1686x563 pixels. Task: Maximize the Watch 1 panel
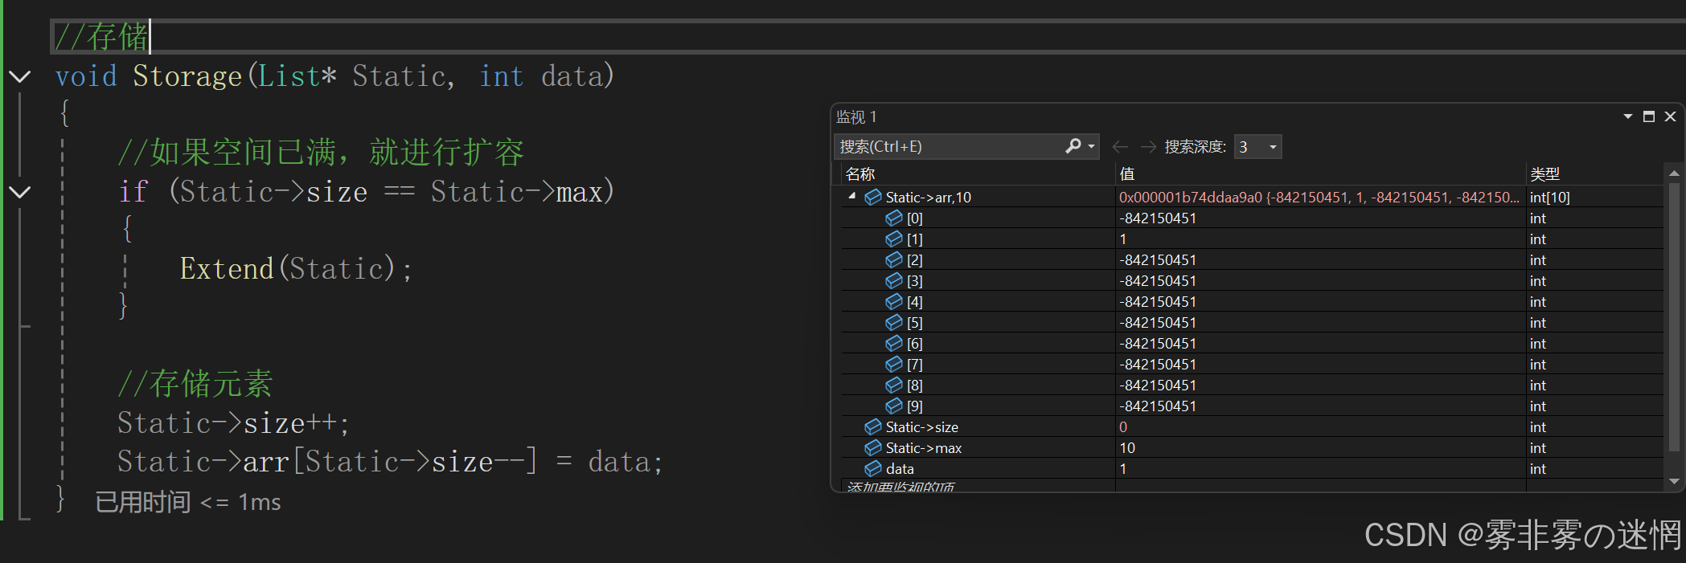coord(1649,116)
